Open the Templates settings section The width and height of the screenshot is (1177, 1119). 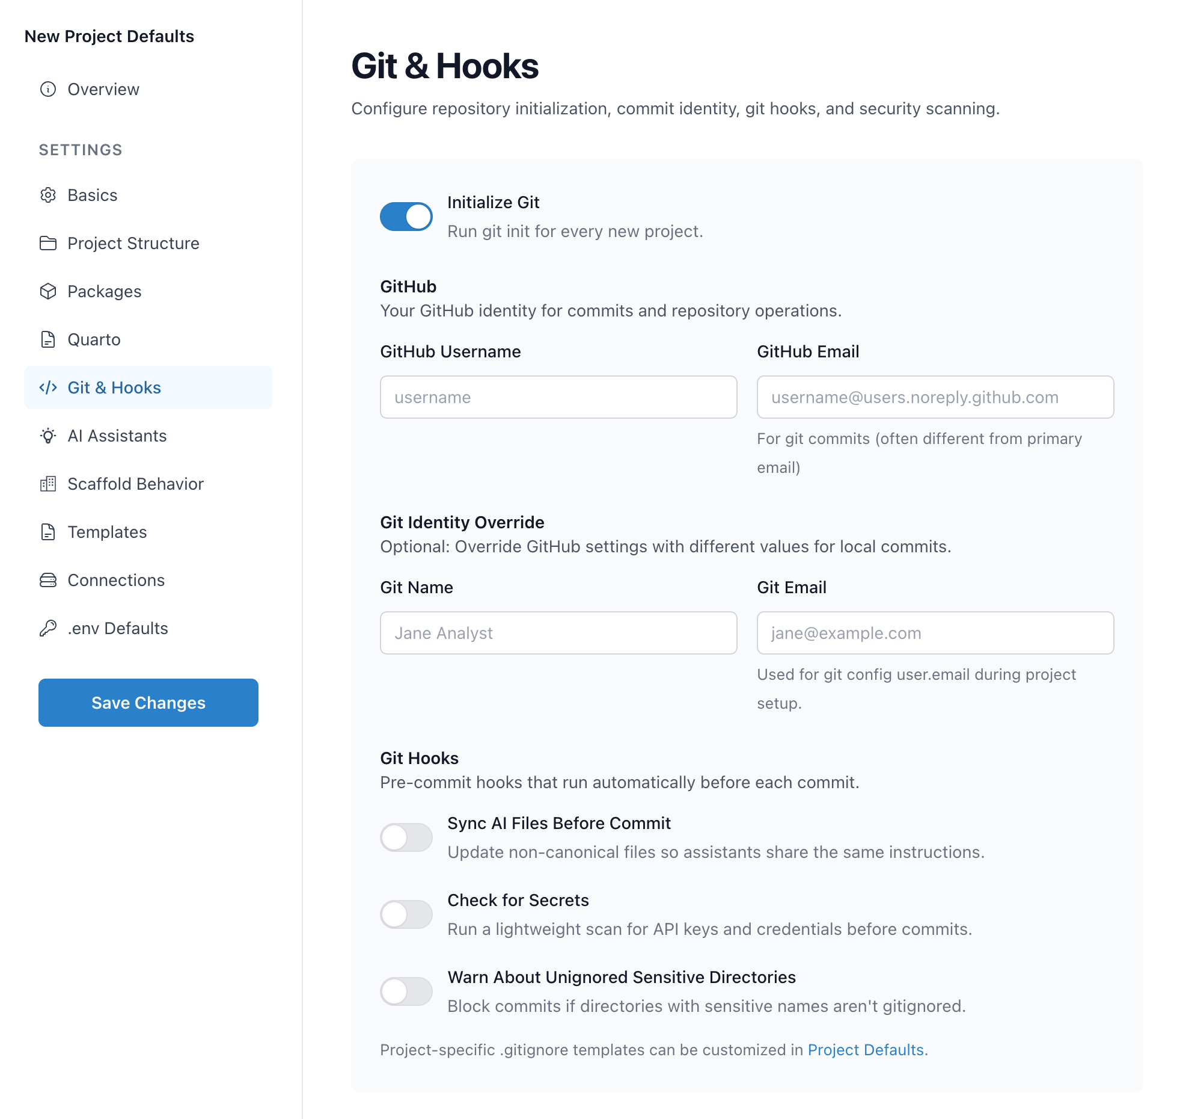coord(107,532)
